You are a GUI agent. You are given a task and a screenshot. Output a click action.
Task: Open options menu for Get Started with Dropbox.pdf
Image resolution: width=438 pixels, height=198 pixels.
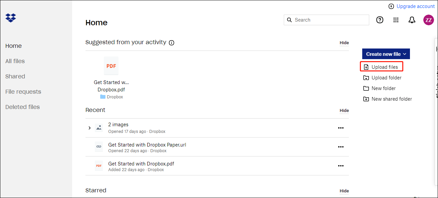tap(341, 166)
